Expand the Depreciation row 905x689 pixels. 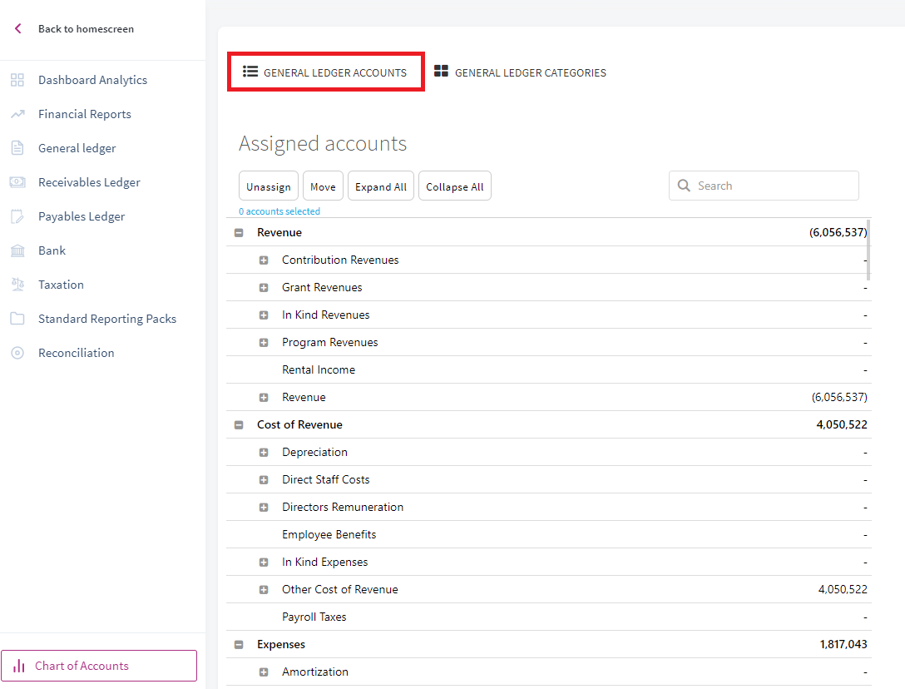click(264, 452)
